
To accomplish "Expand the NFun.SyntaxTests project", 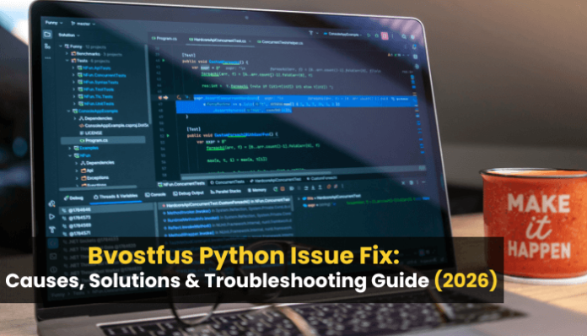I will pos(73,82).
